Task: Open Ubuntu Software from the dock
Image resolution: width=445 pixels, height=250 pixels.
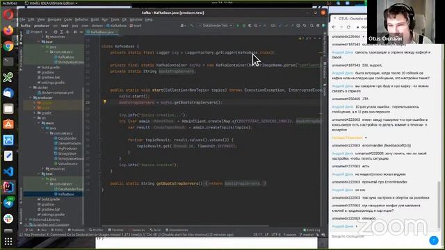Action: coord(8,124)
